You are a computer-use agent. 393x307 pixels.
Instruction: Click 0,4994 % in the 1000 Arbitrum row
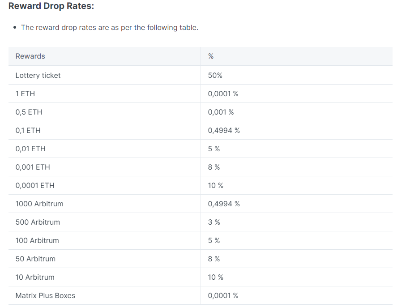point(224,204)
